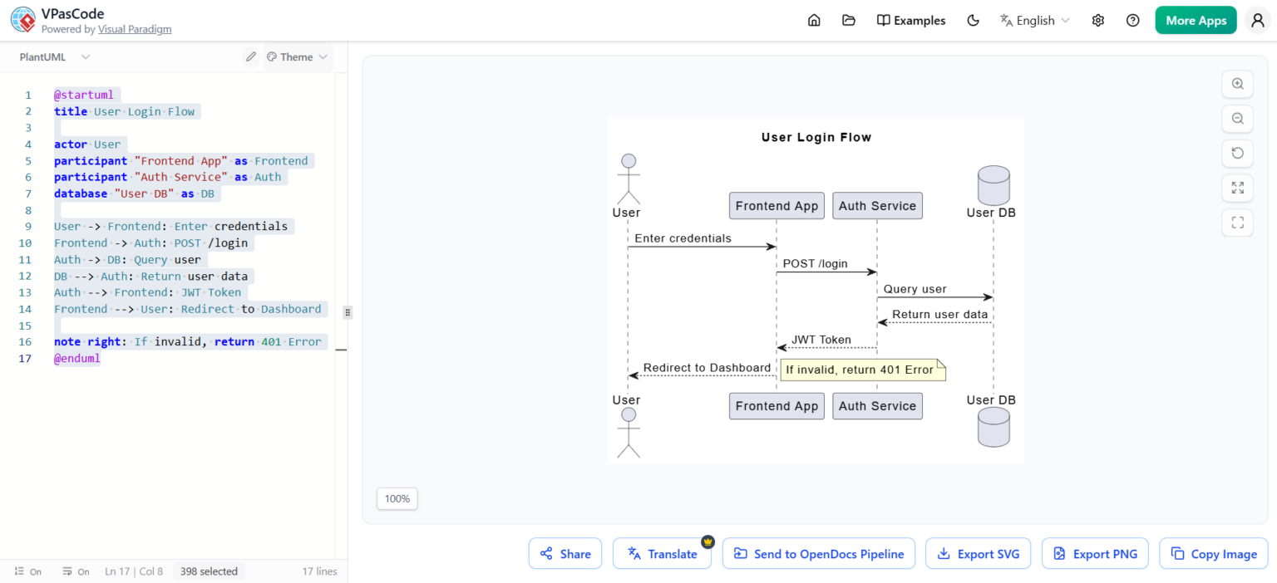Click the More Apps button

[1196, 20]
